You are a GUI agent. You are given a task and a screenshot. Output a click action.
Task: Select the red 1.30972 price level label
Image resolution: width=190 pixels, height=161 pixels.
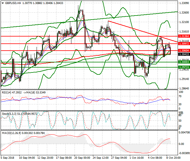click(x=184, y=44)
